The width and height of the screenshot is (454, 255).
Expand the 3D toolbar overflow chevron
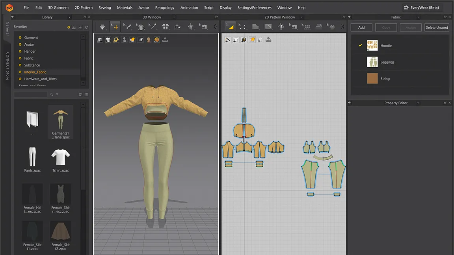click(x=215, y=27)
